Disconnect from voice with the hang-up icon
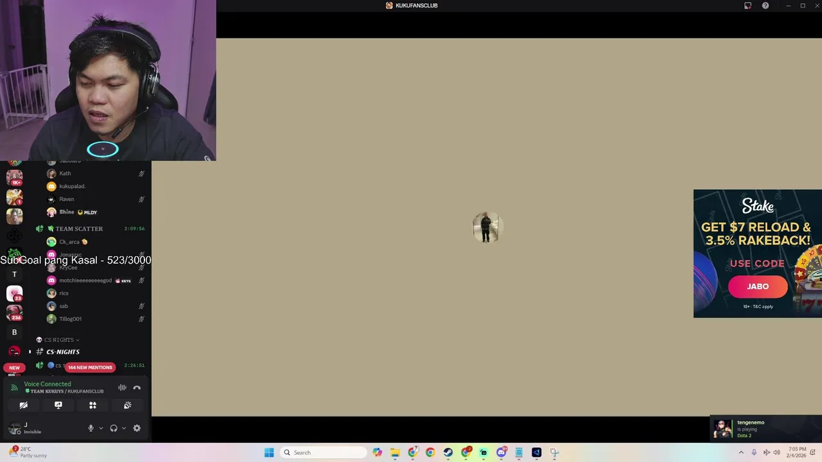 (x=137, y=388)
